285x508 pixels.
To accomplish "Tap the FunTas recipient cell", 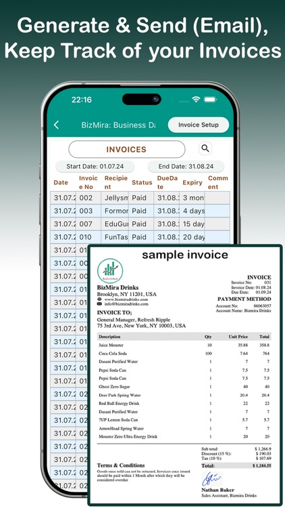I will tap(115, 237).
